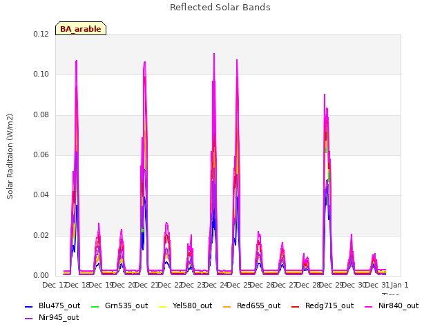442x331 pixels.
Task: Click the 0.02 y-axis tick label
Action: pos(41,236)
